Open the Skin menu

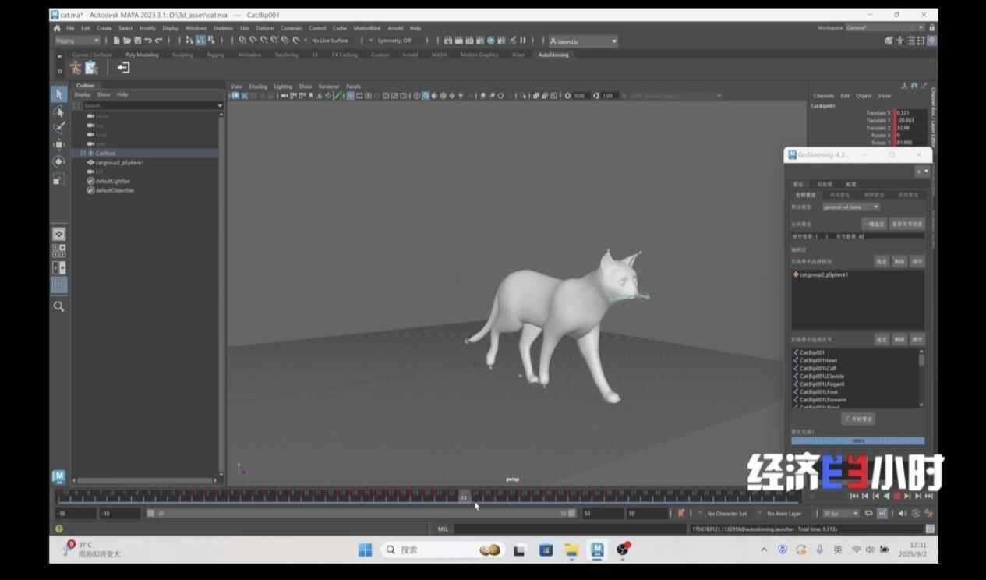click(x=245, y=28)
